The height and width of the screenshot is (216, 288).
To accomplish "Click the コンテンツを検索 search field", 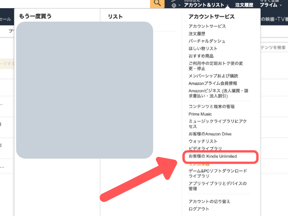I will point(274,48).
